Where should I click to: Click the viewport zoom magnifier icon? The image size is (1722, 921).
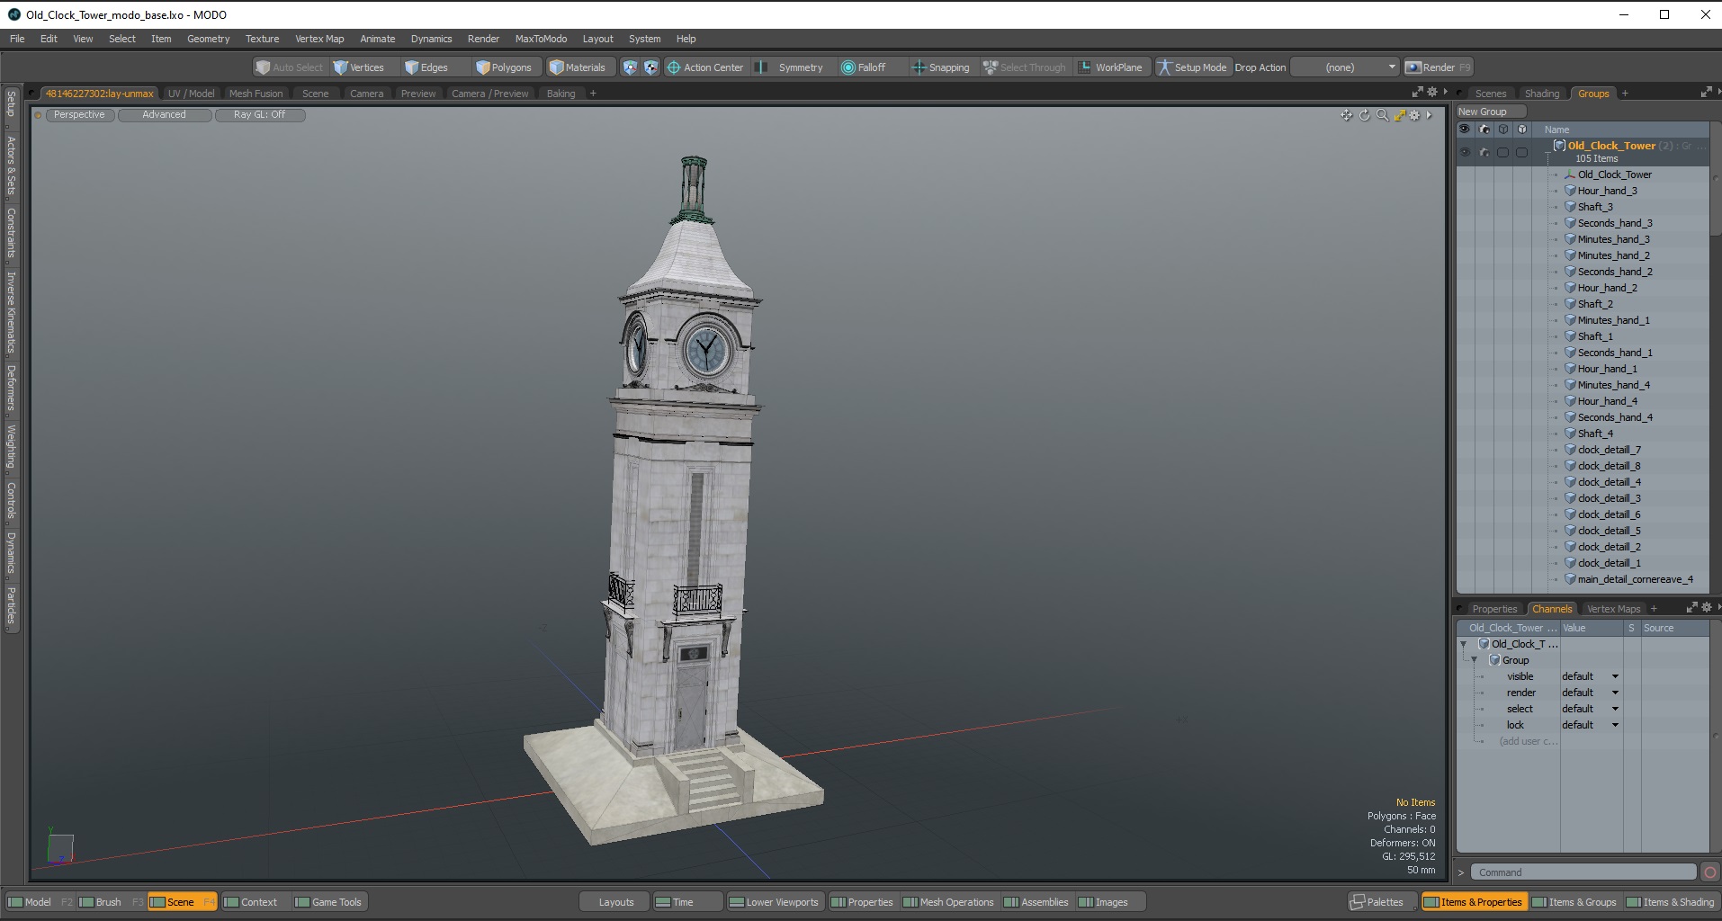(x=1382, y=115)
